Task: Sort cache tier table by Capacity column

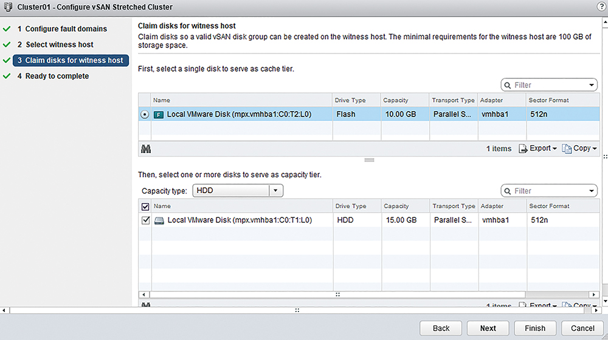Action: click(x=405, y=100)
